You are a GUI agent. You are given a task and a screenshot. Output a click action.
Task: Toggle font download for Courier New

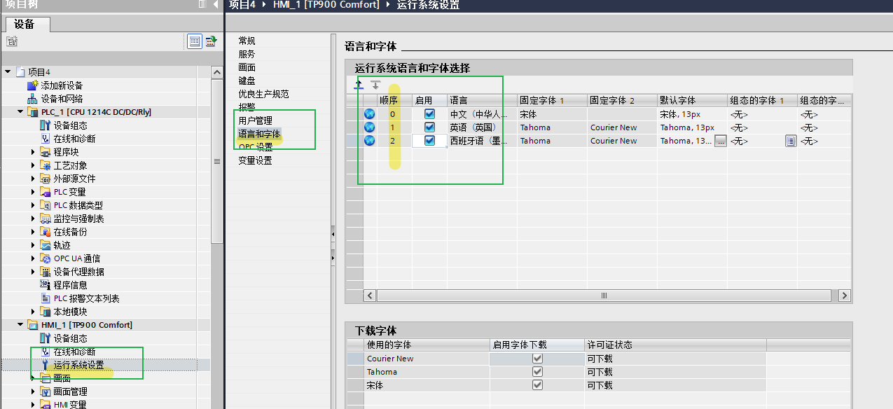pyautogui.click(x=537, y=358)
